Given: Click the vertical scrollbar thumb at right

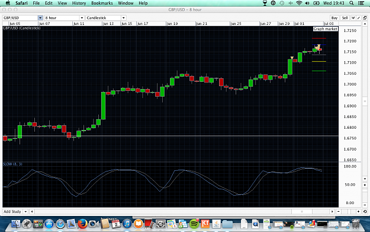Looking at the screenshot, I should click(x=365, y=101).
